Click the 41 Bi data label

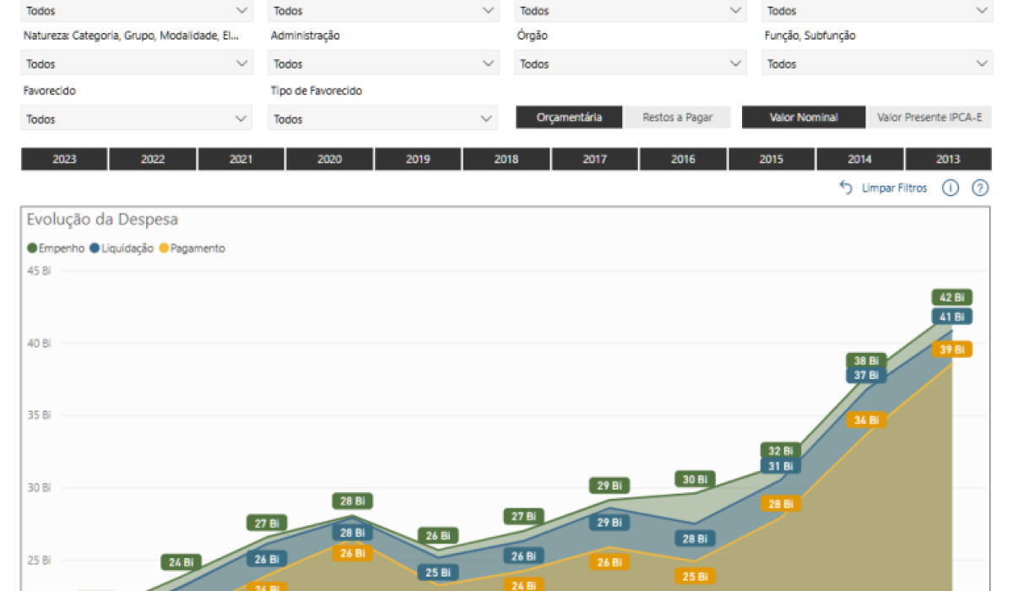coord(952,317)
